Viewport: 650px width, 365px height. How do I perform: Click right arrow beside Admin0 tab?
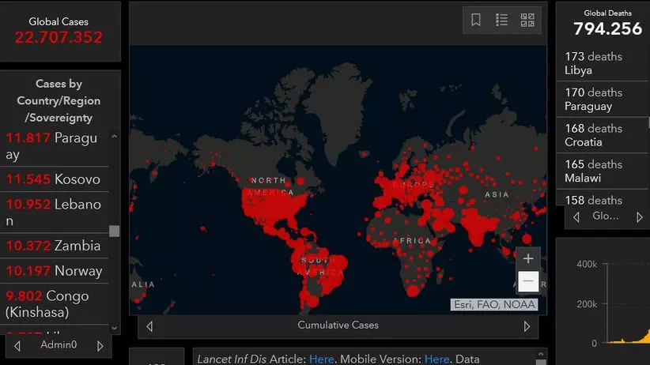(100, 345)
